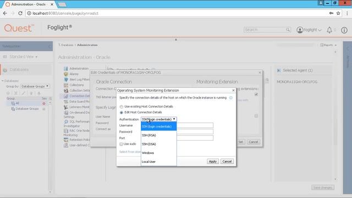
Task: Open Alert Log Filtering admin item
Action: 79,79
